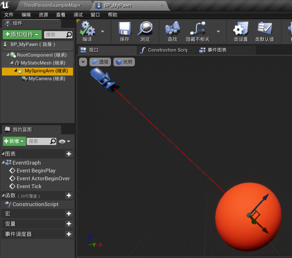This screenshot has height=258, width=292.
Task: Open the 窗口 menu
Action: pos(95,15)
